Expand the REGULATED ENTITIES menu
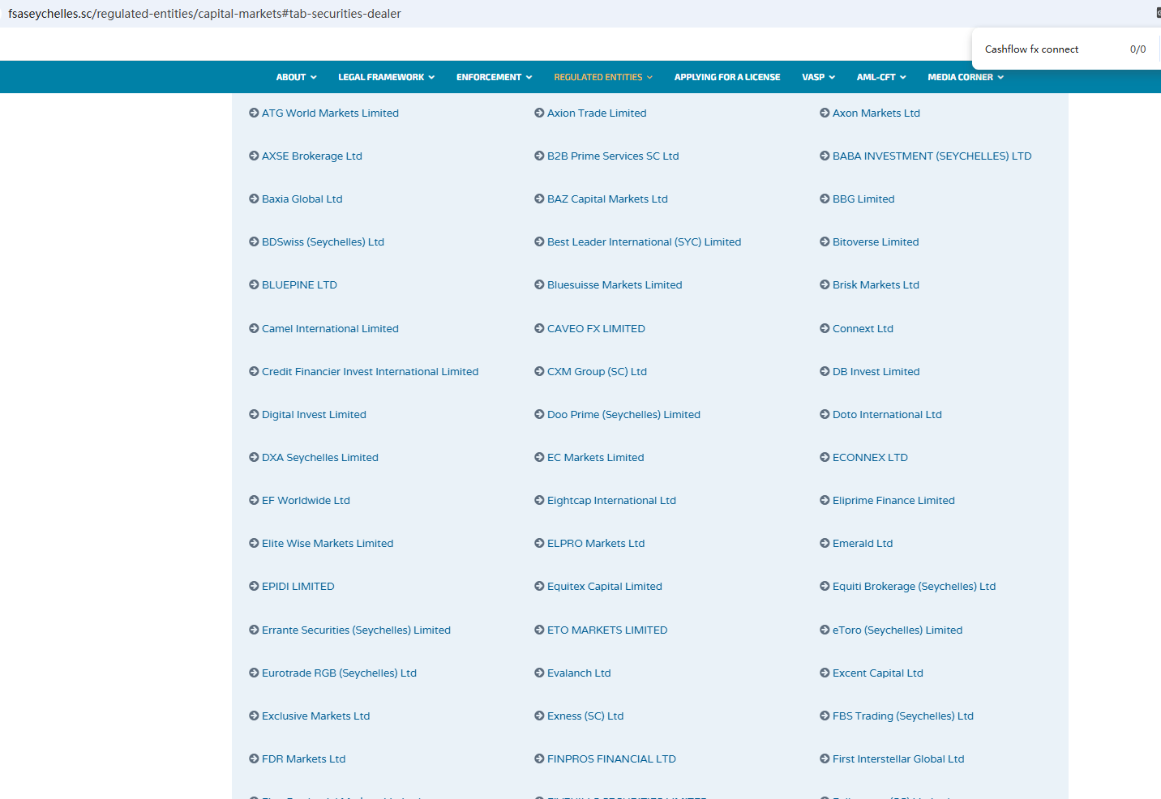The width and height of the screenshot is (1161, 799). (602, 78)
